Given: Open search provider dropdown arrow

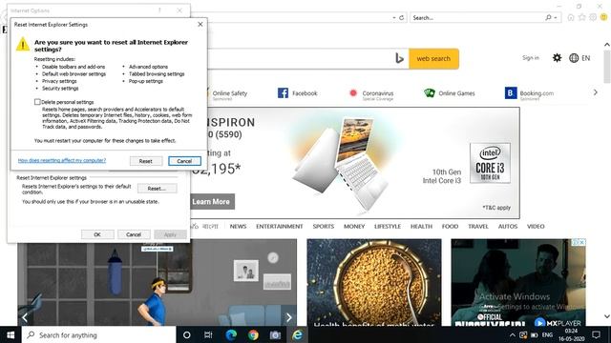Looking at the screenshot, I should [556, 18].
